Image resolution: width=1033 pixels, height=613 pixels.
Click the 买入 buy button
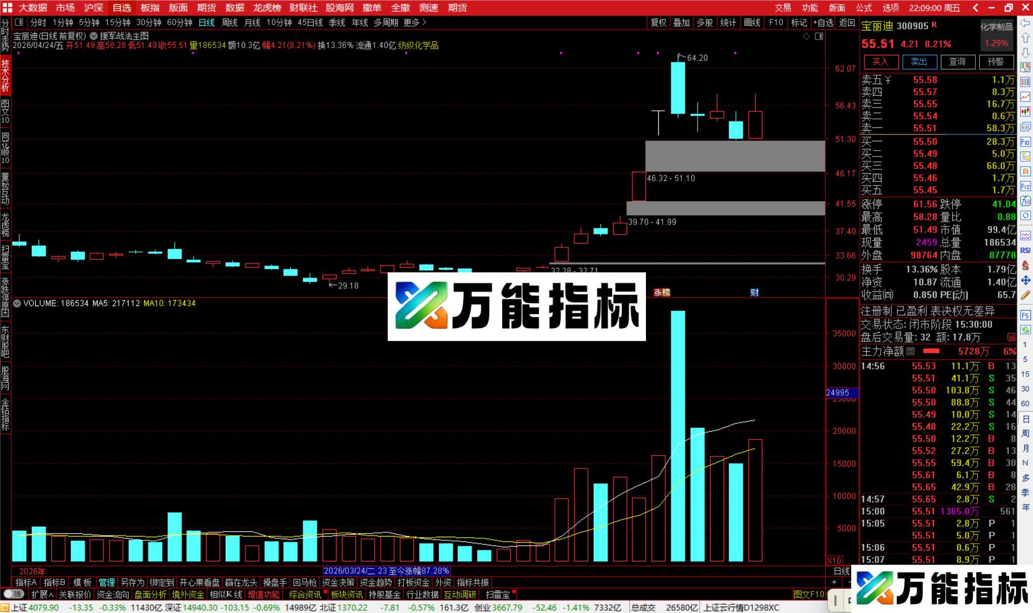880,62
